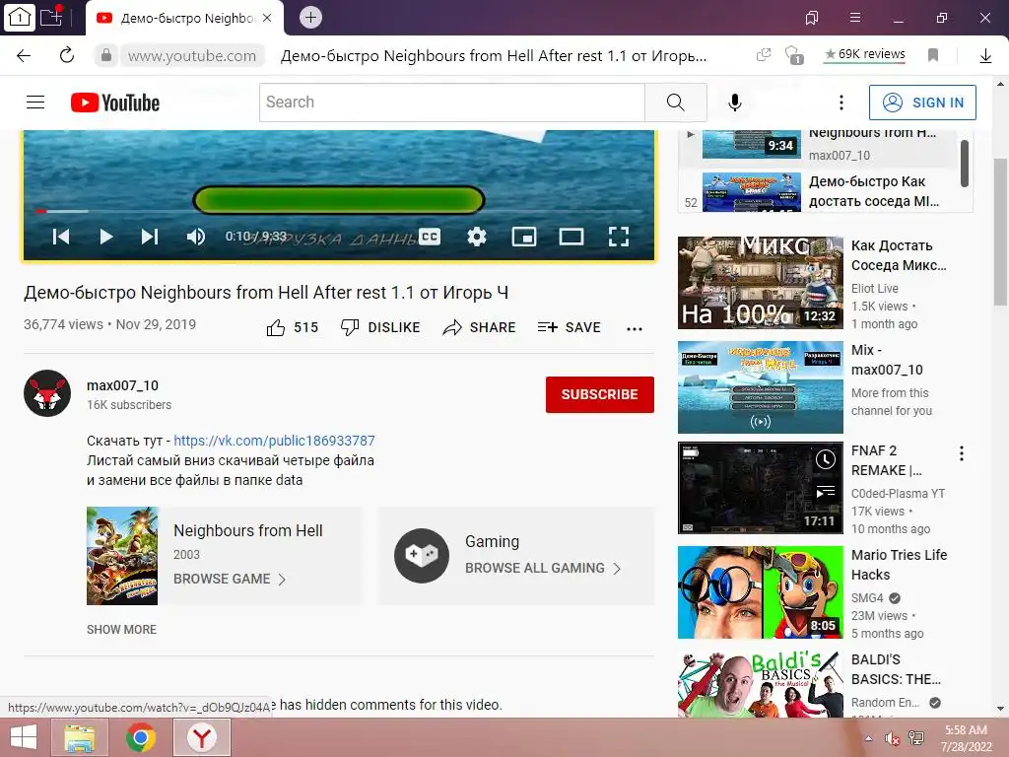This screenshot has width=1009, height=757.
Task: Open File Explorer from taskbar
Action: pos(80,737)
